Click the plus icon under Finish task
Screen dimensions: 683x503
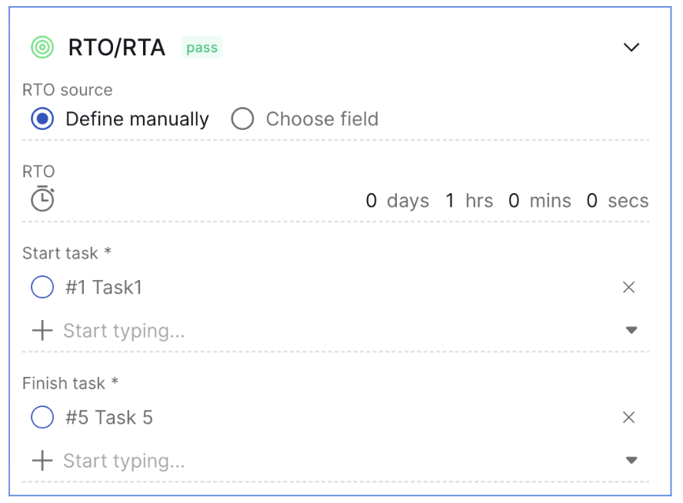click(x=42, y=461)
